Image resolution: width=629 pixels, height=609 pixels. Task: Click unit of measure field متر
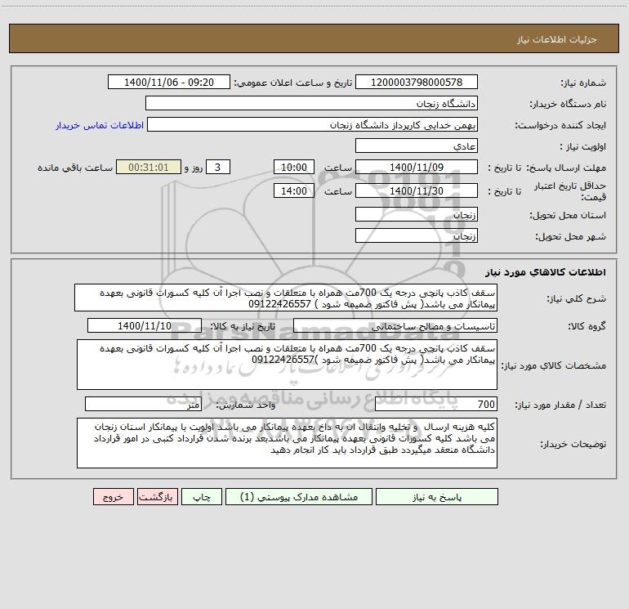click(x=143, y=405)
